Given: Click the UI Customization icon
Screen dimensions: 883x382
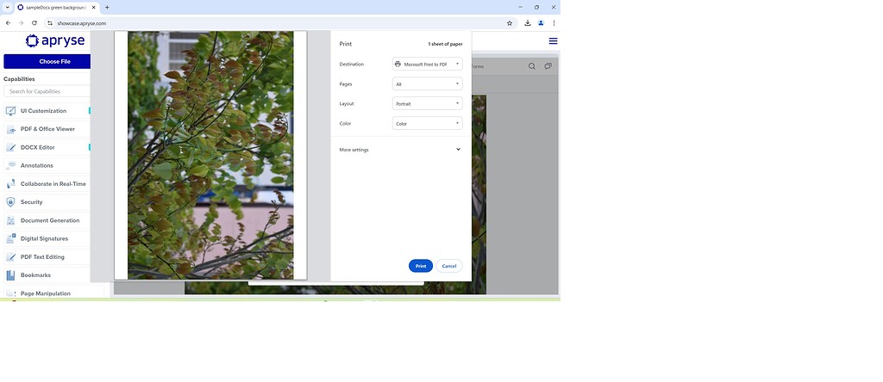Looking at the screenshot, I should click(x=10, y=111).
